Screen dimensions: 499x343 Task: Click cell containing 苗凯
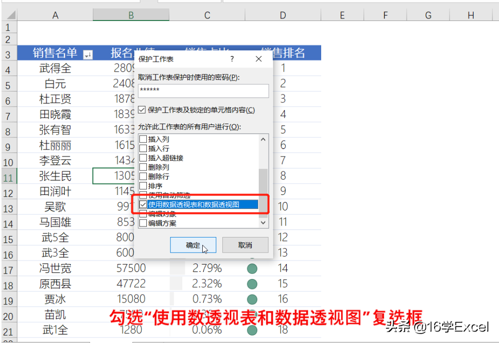click(55, 314)
